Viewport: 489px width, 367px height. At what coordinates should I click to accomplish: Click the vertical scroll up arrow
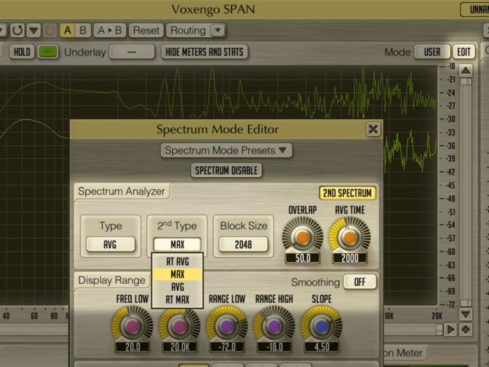coord(466,70)
